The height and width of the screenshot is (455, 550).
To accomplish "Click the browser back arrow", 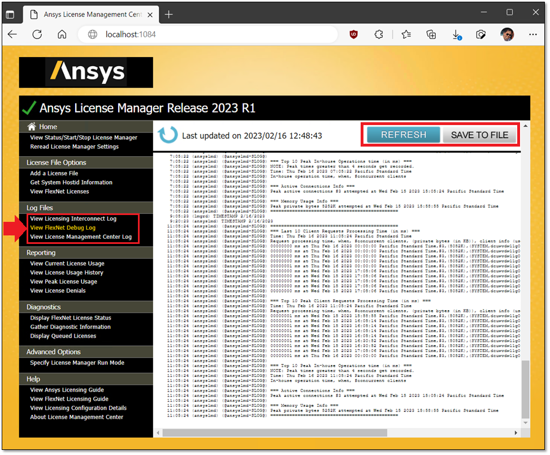I will (12, 35).
